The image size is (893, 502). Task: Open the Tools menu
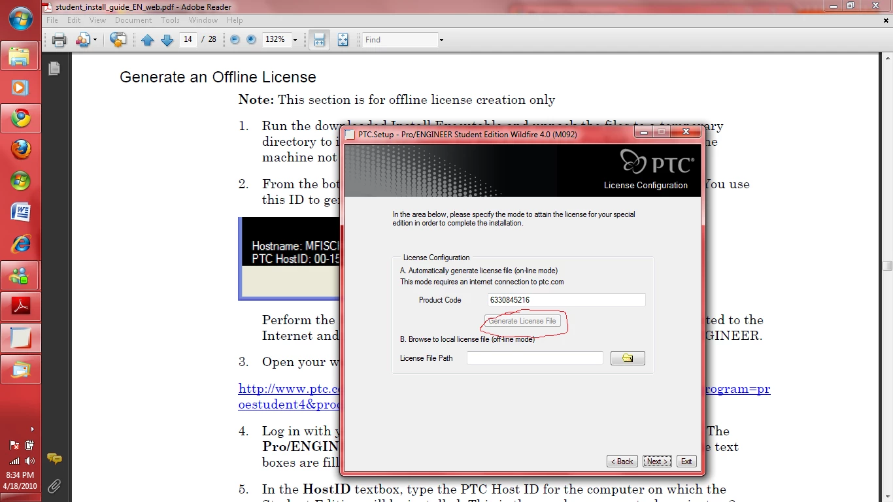[x=170, y=20]
